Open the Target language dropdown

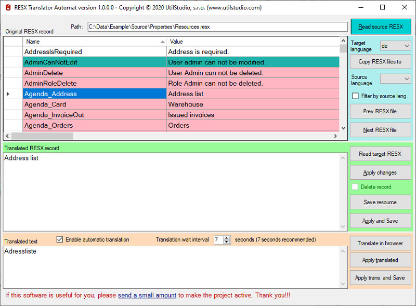point(395,46)
